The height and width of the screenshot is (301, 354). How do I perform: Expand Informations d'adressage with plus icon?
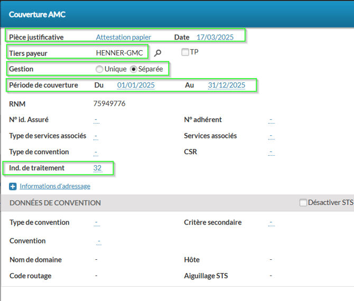(13, 186)
